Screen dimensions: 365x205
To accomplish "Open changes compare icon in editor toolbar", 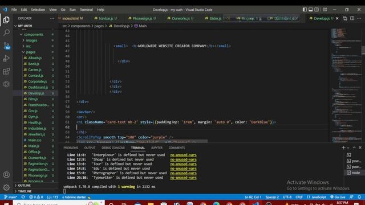I will pyautogui.click(x=345, y=18).
